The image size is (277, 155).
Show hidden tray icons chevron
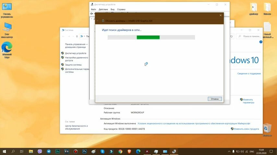coord(229,151)
